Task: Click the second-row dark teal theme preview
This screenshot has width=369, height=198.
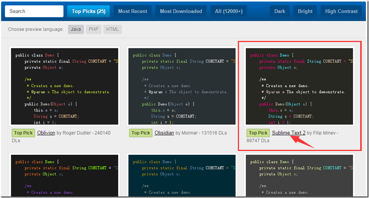Action: (182, 176)
